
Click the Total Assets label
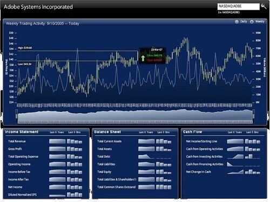click(104, 149)
